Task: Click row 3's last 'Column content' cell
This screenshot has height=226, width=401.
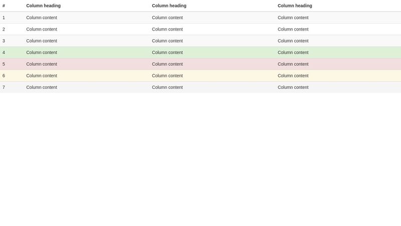Action: (x=293, y=41)
